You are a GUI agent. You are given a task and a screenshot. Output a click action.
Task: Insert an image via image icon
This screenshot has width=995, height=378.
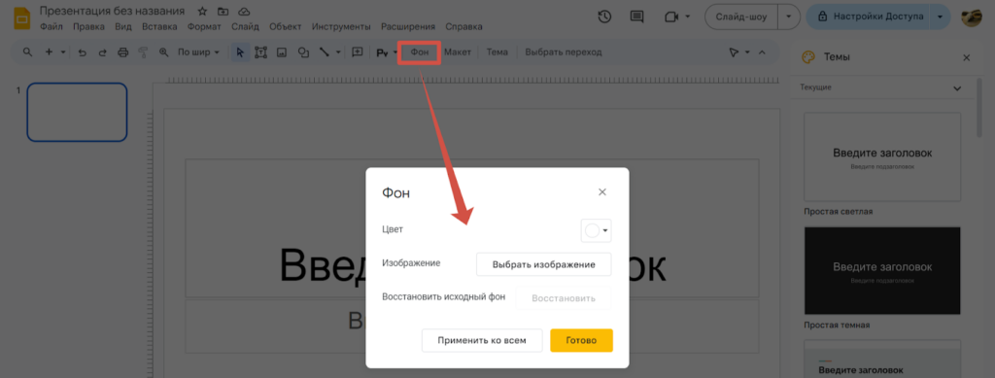coord(282,52)
